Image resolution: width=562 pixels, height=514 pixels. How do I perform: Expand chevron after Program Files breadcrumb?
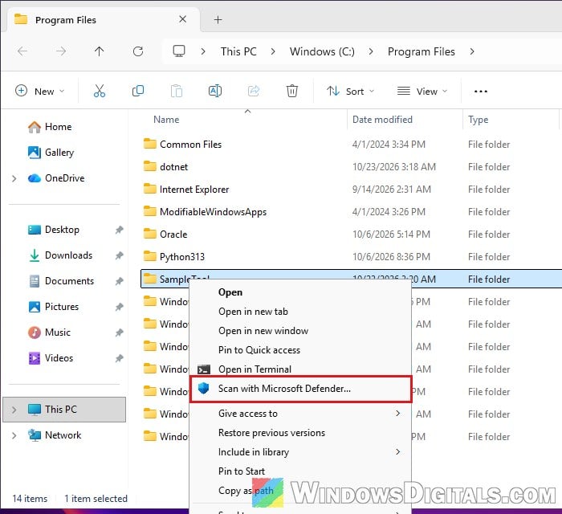(472, 51)
